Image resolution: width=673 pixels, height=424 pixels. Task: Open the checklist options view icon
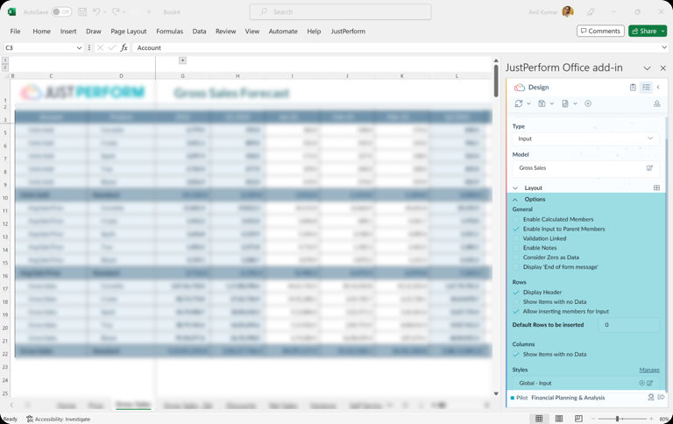[646, 88]
